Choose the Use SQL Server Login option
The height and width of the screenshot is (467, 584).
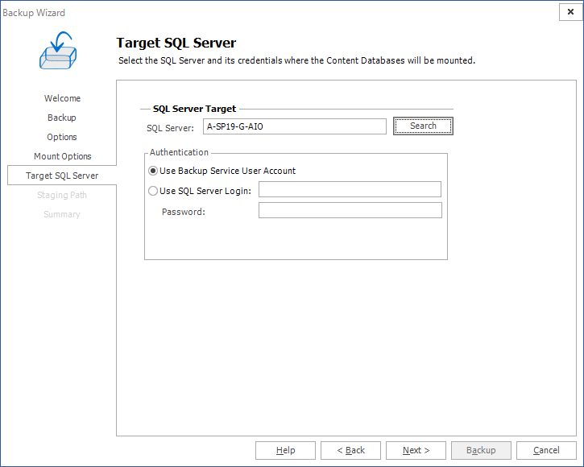point(153,191)
